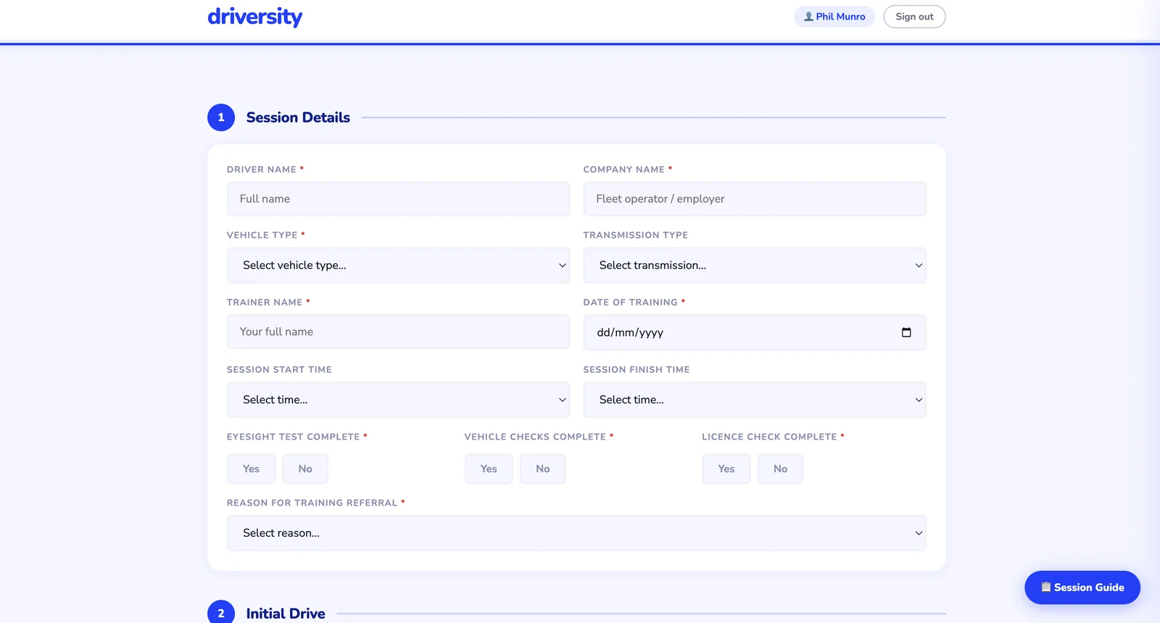Click the Initial Drive step 2 badge

point(221,613)
